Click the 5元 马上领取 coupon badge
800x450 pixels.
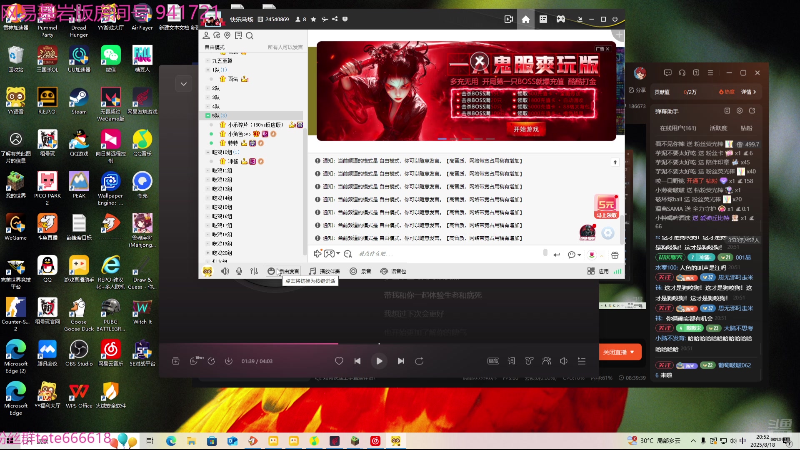[x=606, y=207]
